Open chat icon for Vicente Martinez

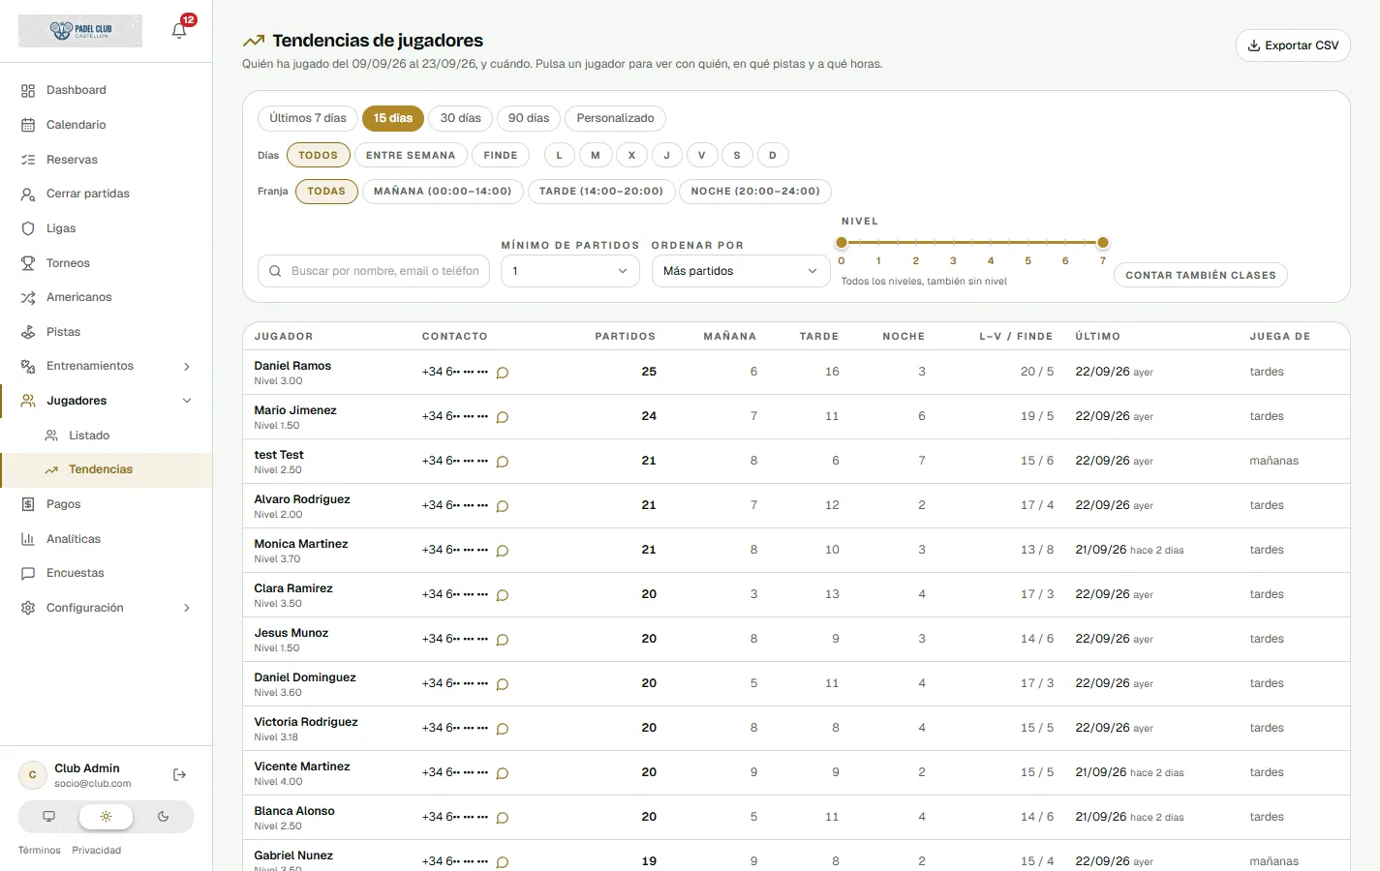point(503,773)
